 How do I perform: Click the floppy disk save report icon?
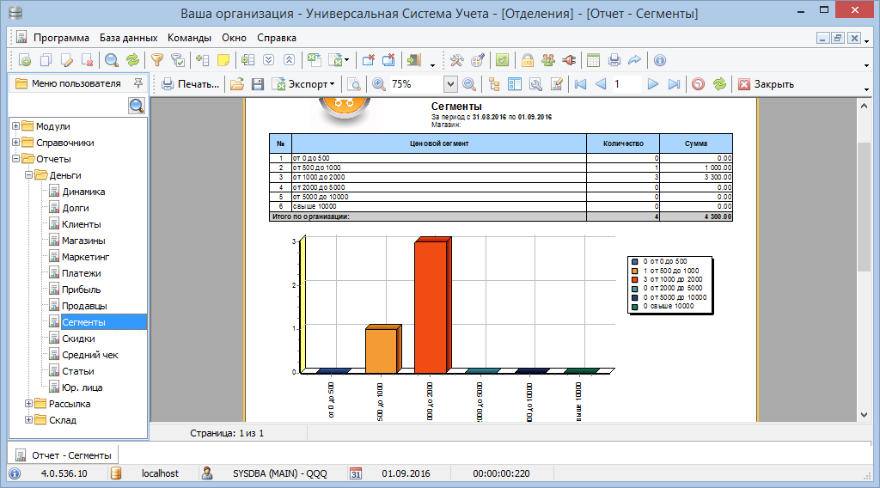point(257,84)
